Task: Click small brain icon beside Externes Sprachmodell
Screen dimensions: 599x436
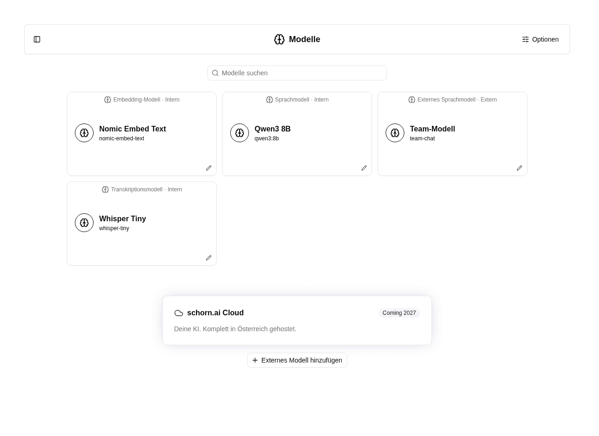Action: [x=412, y=100]
